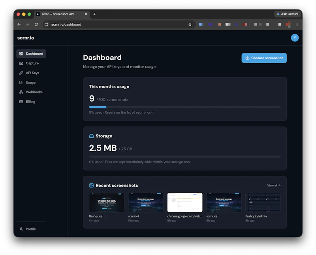
Task: Click the orange extension icon in toolbar
Action: [x=220, y=24]
